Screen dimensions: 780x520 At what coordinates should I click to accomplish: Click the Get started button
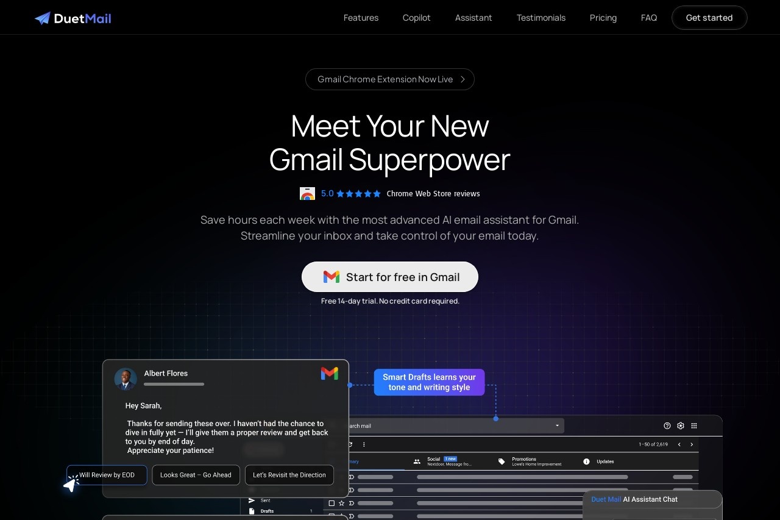pos(709,18)
